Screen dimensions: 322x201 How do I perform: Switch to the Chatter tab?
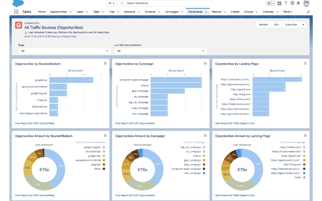click(x=235, y=12)
